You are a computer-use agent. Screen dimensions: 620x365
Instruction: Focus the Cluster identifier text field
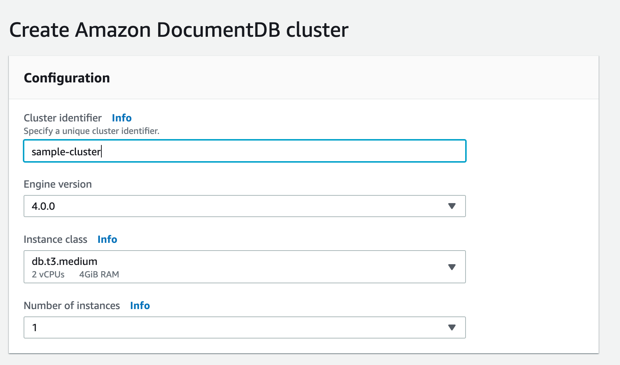pyautogui.click(x=245, y=151)
